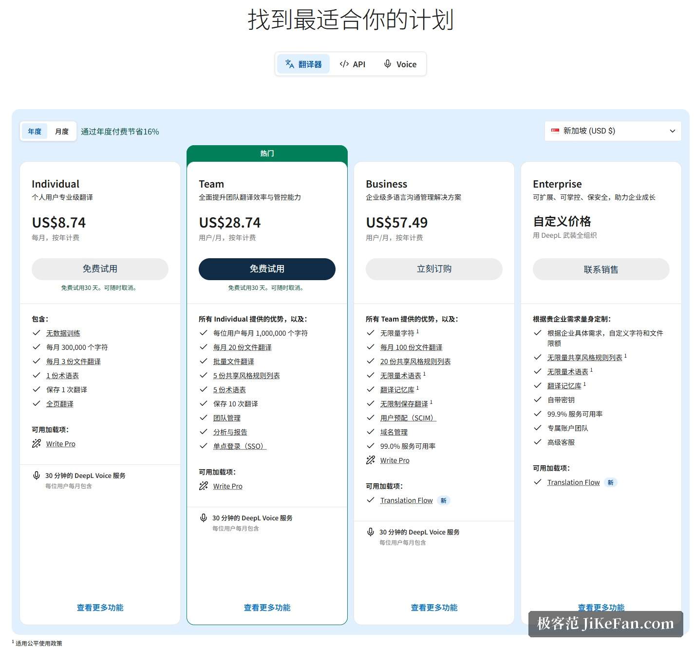Switch to the API tab
The height and width of the screenshot is (648, 694).
[x=352, y=64]
